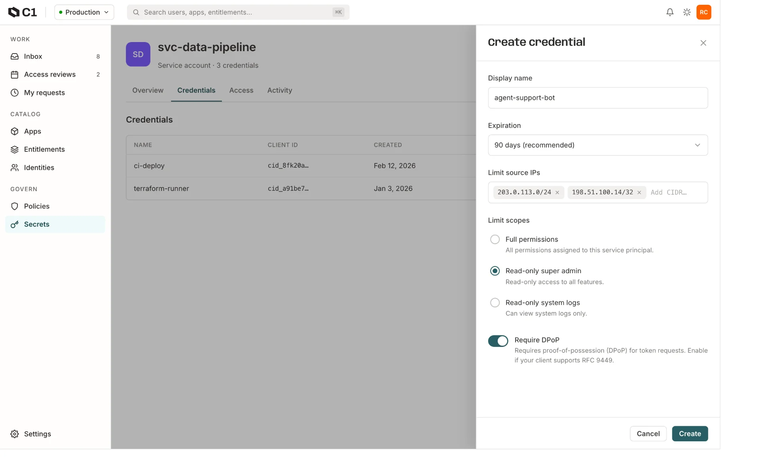Open the Production environment dropdown
762x475 pixels.
click(84, 12)
